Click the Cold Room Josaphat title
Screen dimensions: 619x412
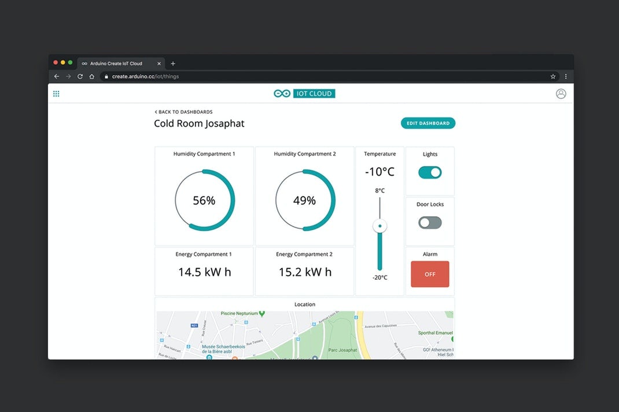coord(199,124)
